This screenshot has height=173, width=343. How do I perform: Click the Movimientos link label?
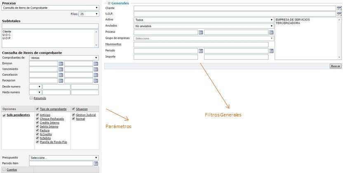(113, 44)
